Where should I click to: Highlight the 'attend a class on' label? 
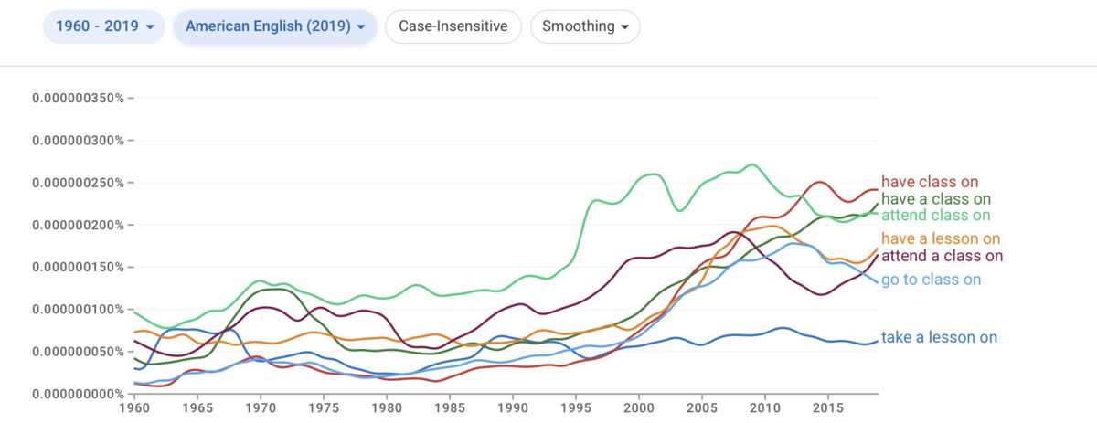point(943,256)
